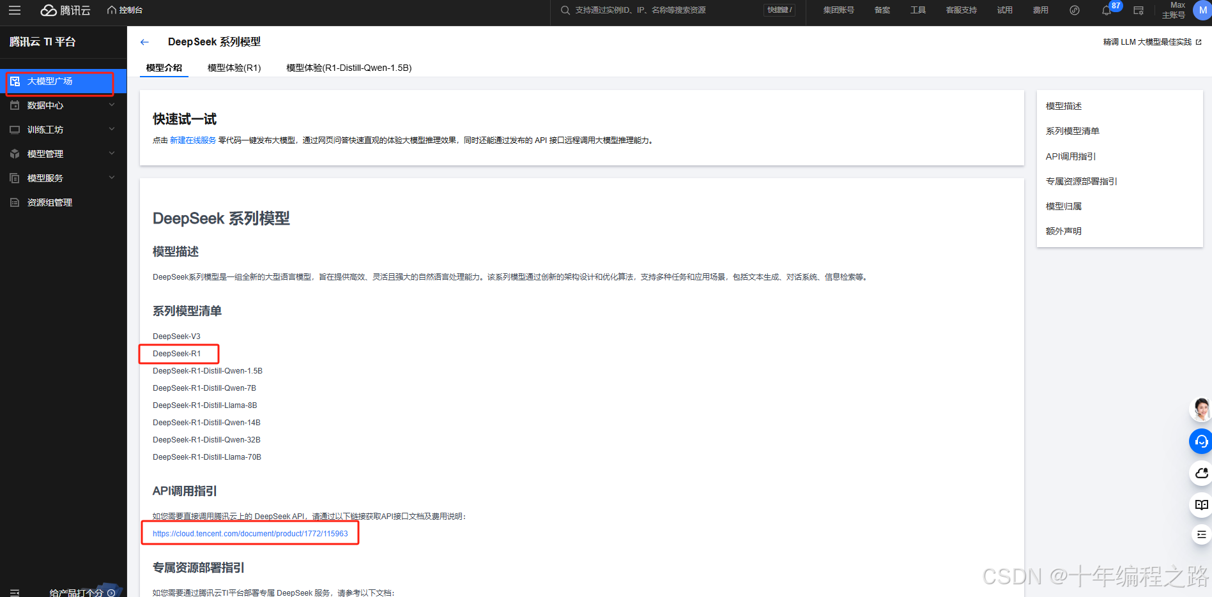Click the compass explore icon in top bar
Image resolution: width=1212 pixels, height=597 pixels.
(1075, 10)
